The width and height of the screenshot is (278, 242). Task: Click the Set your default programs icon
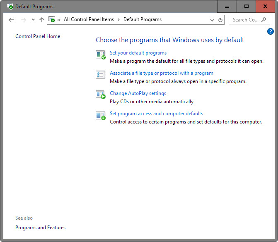coord(101,55)
